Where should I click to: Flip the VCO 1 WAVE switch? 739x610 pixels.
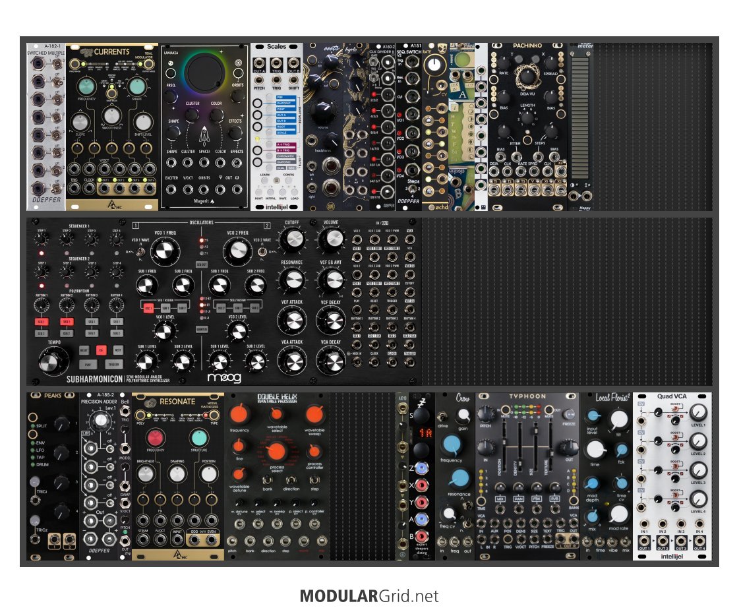(x=140, y=252)
